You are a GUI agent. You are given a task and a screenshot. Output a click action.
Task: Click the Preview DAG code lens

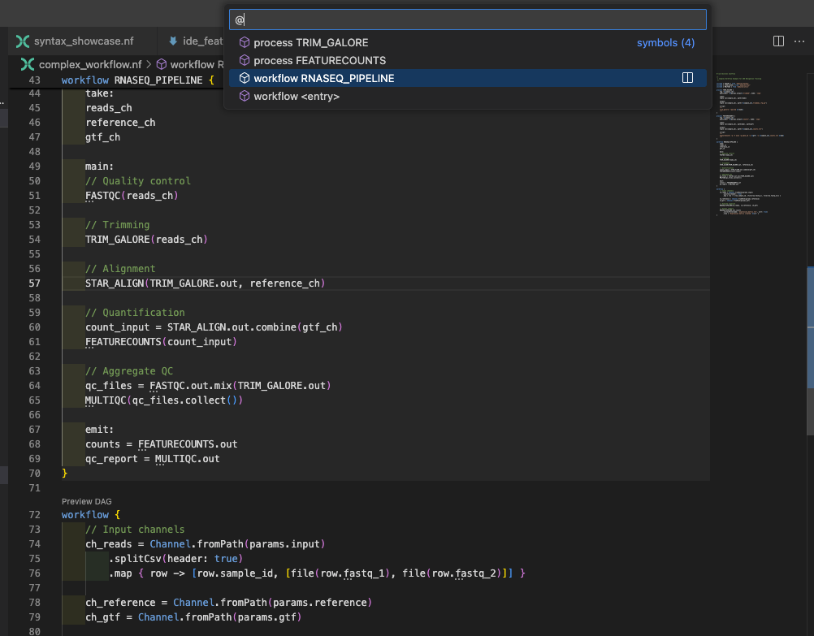(86, 501)
